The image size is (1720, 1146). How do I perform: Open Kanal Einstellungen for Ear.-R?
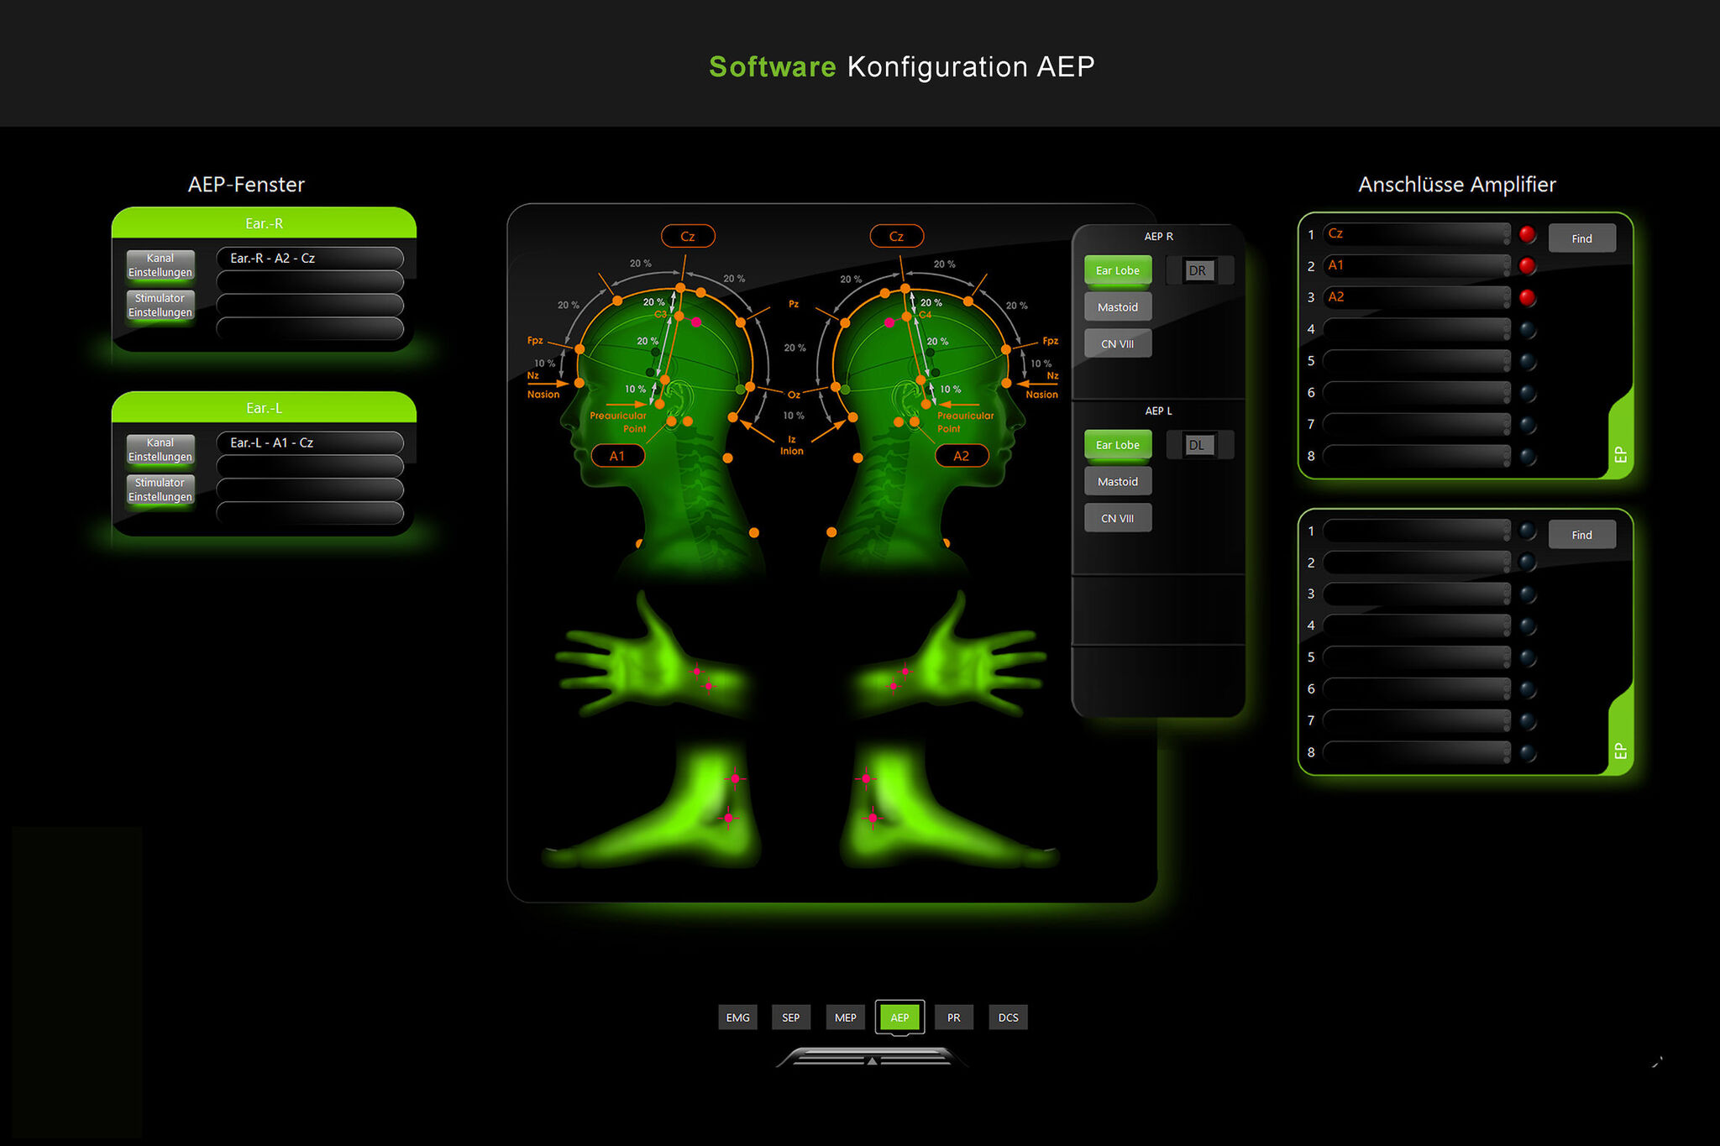tap(160, 265)
